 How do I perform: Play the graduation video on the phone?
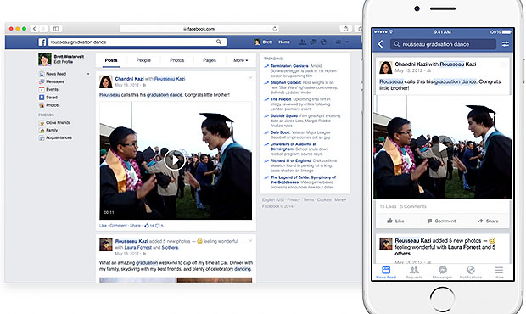pos(443,148)
